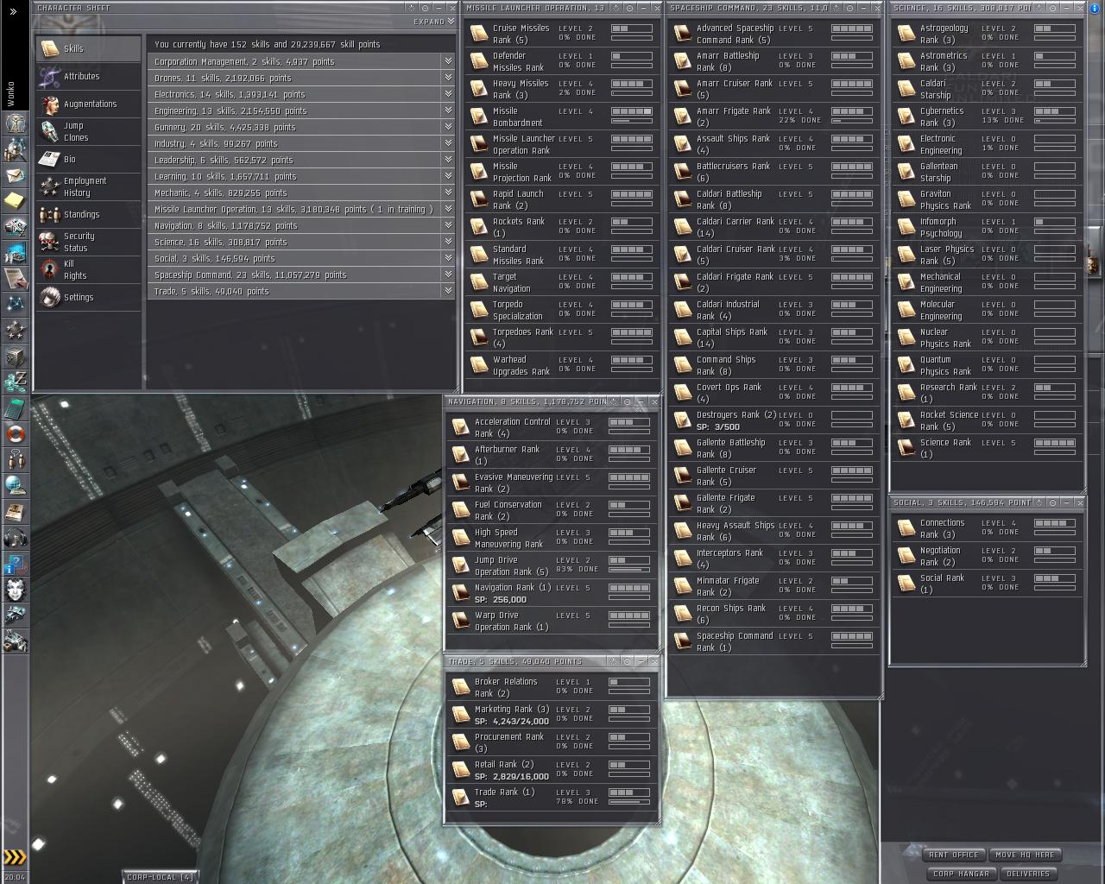
Task: Click the Recon Ships skill book icon
Action: click(x=683, y=614)
